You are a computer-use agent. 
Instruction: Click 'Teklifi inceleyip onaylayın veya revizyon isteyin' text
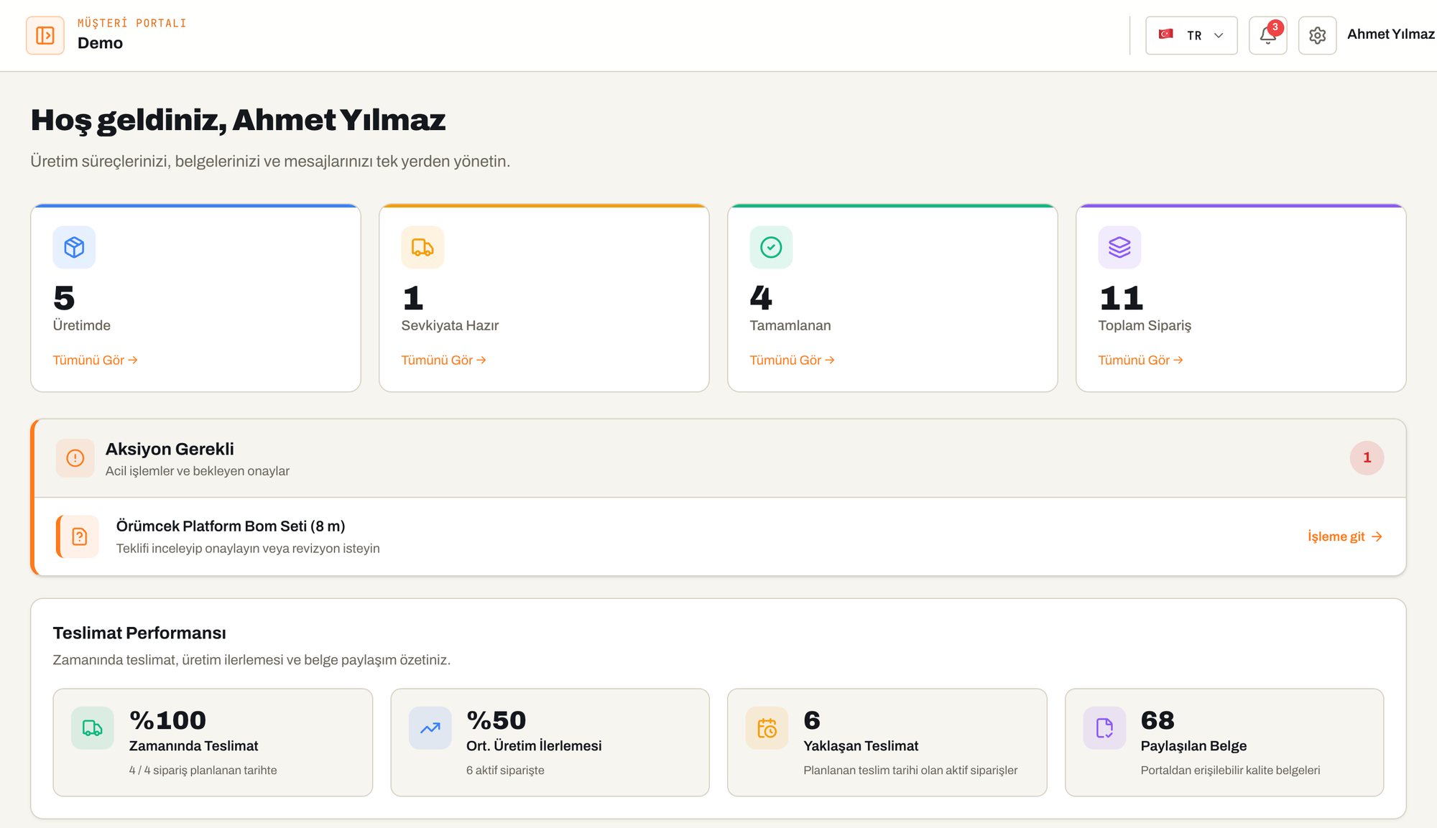coord(248,548)
